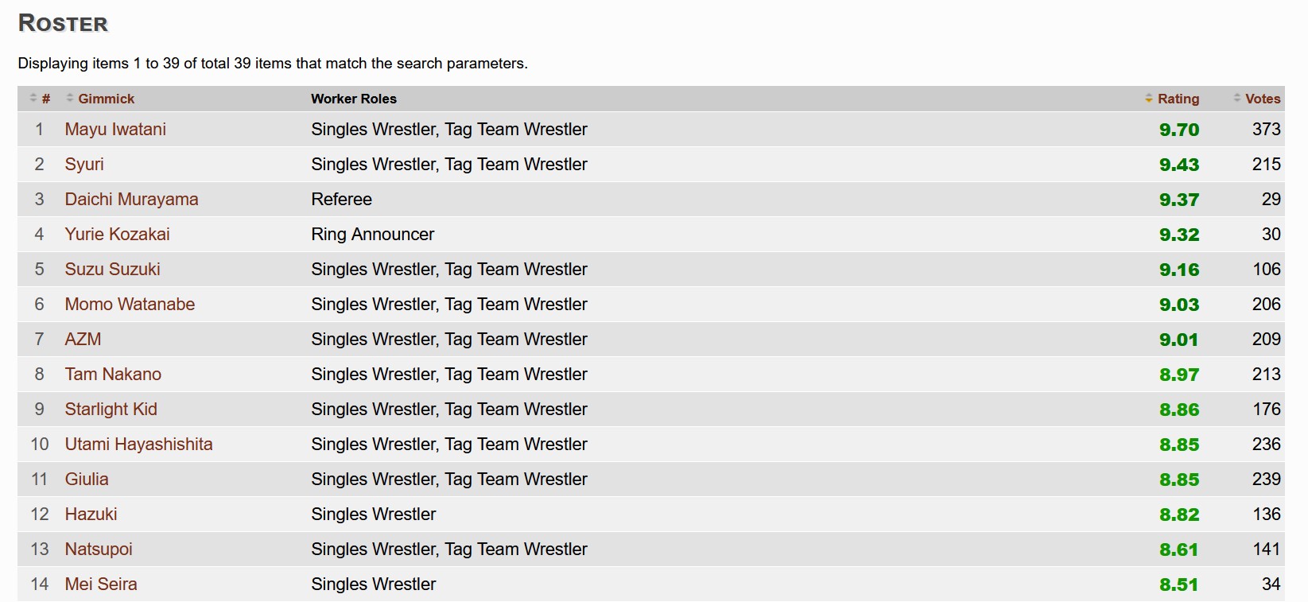Open the Hazuki wrestler entry

pyautogui.click(x=91, y=514)
